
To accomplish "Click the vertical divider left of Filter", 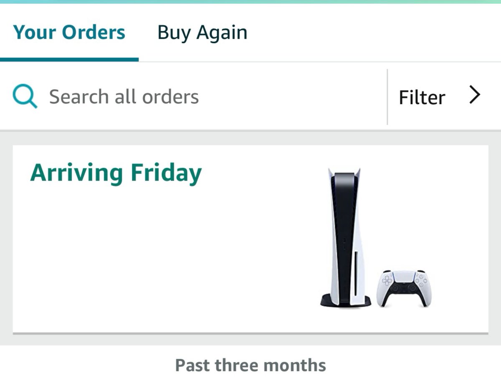I will click(x=387, y=97).
